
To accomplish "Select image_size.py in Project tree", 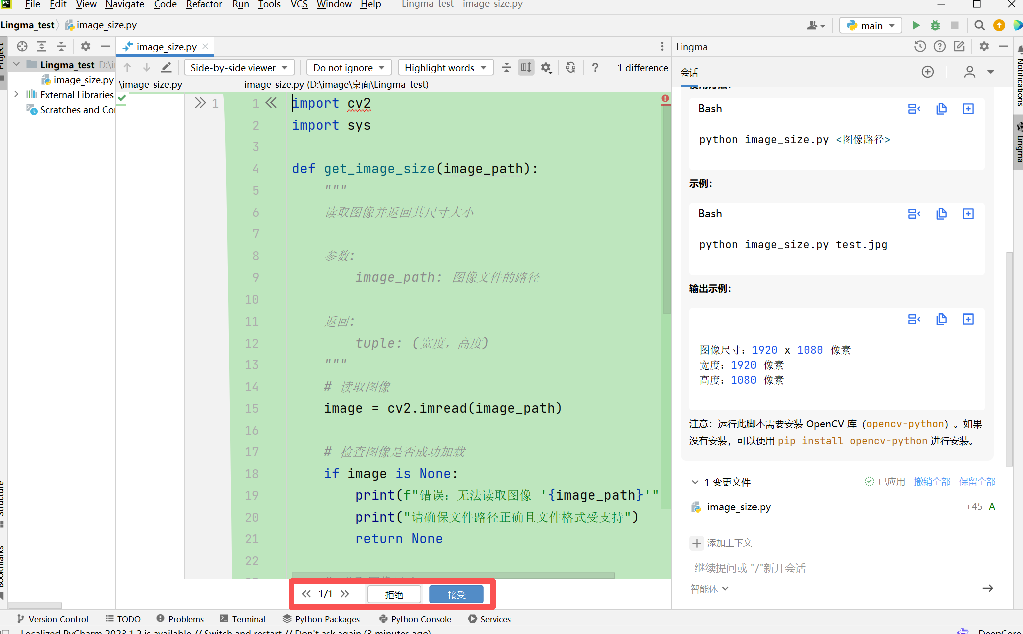I will point(78,80).
